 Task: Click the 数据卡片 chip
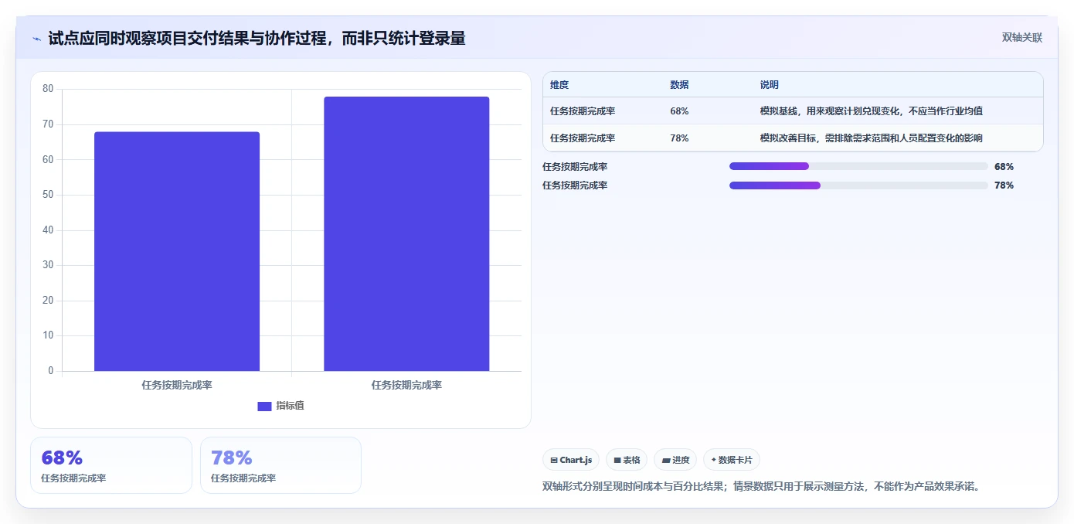point(732,460)
